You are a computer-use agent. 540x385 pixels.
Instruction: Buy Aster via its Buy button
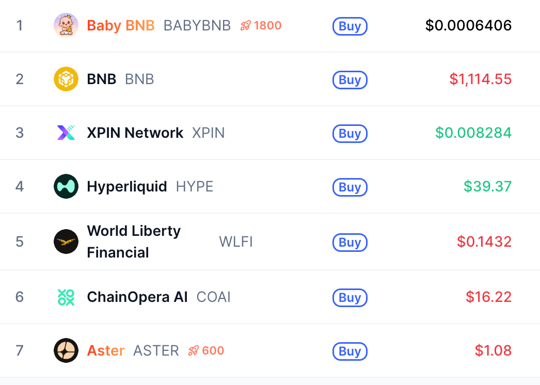350,351
